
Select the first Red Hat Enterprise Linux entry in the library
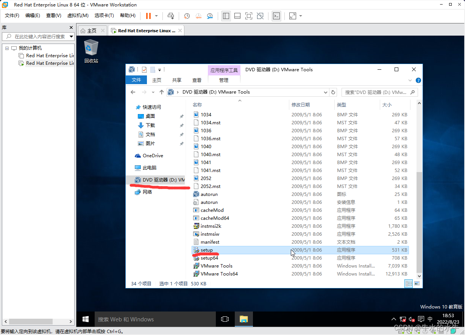[x=50, y=56]
